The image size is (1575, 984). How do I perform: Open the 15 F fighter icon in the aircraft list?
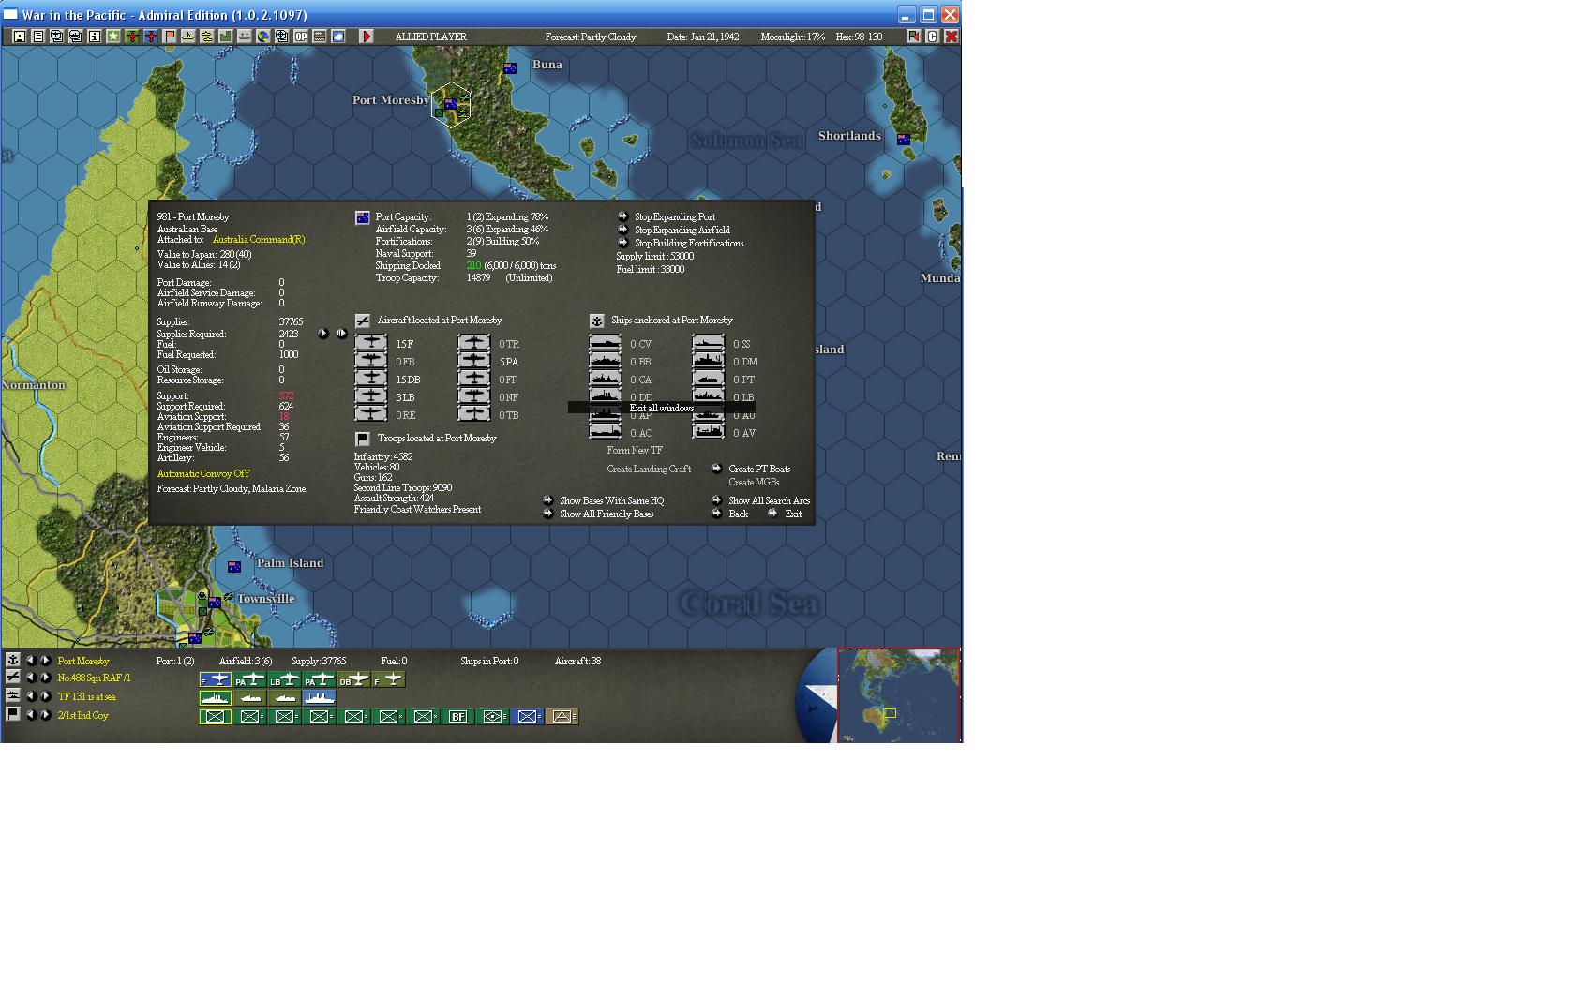[371, 343]
